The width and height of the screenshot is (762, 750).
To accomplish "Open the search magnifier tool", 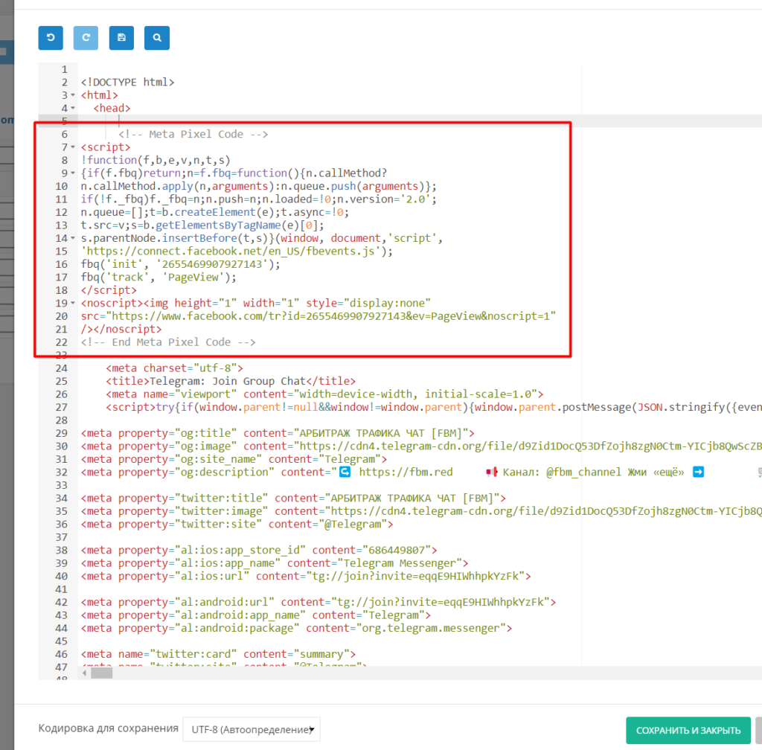I will click(157, 38).
